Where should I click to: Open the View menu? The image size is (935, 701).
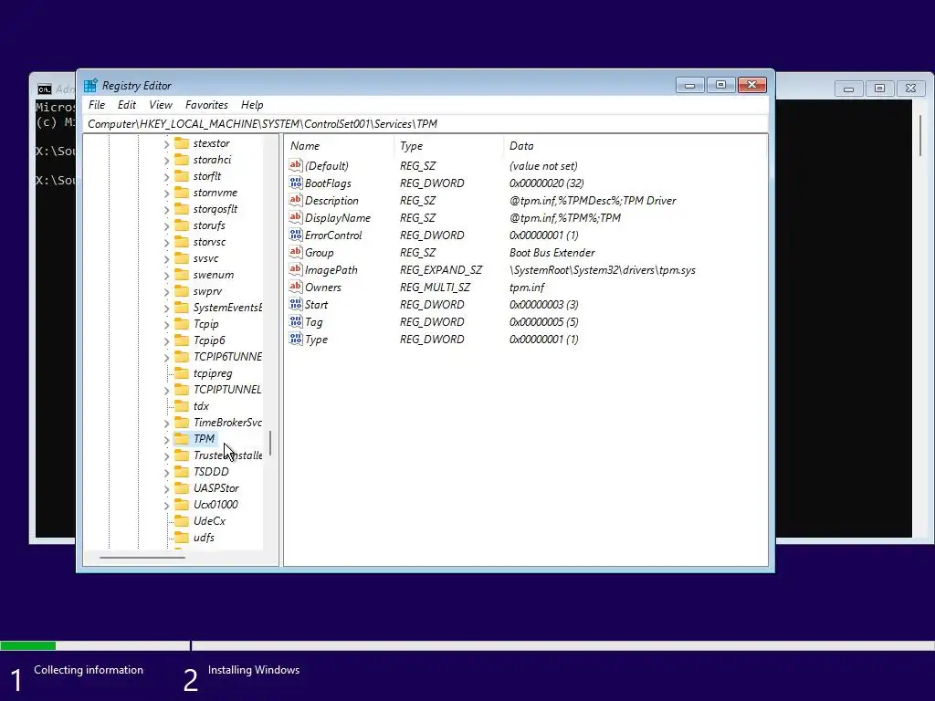point(161,105)
